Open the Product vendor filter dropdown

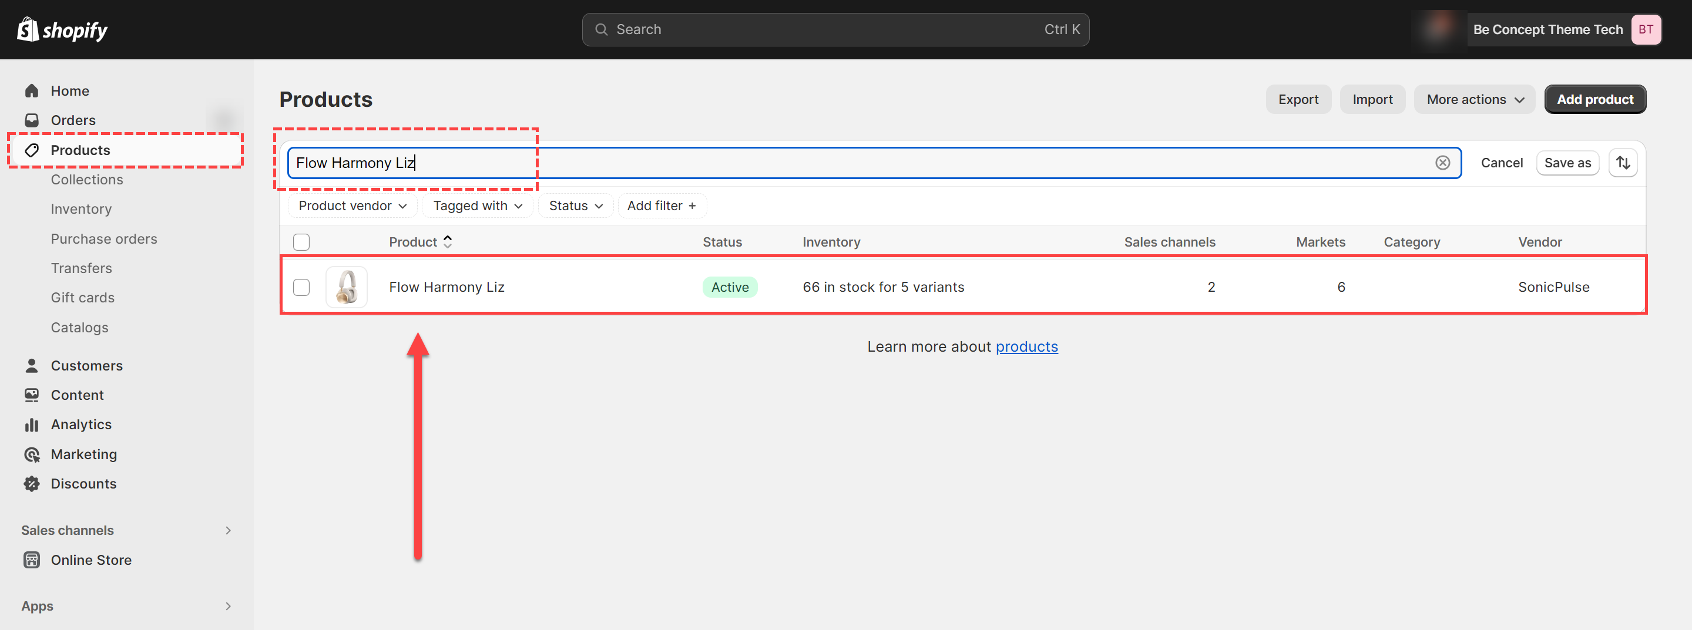click(352, 205)
